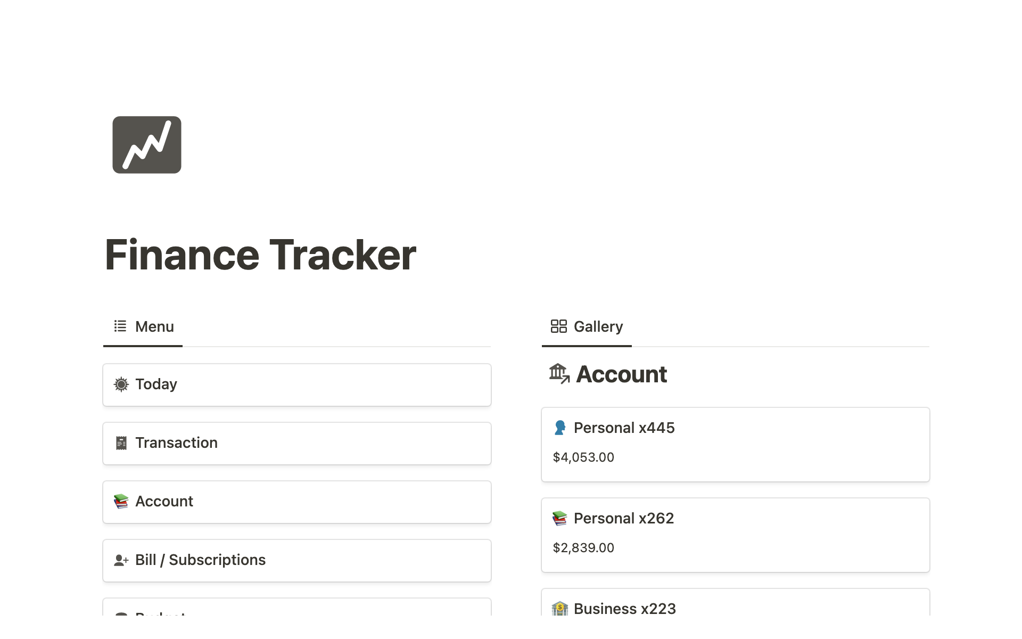Click the bank emoji on Business x223 card

pyautogui.click(x=559, y=608)
